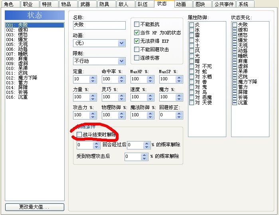This screenshot has width=279, height=215.
Task: Open the 系统 tab
Action: pyautogui.click(x=245, y=4)
